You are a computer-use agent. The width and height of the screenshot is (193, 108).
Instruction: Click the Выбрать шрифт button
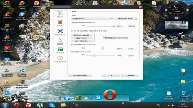[x=81, y=35]
